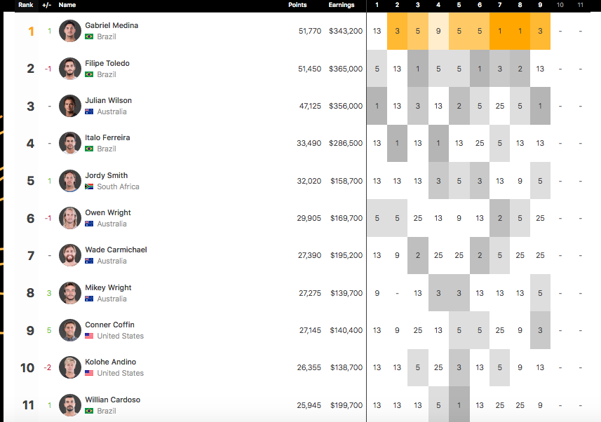Click event 11 column header

(x=581, y=5)
